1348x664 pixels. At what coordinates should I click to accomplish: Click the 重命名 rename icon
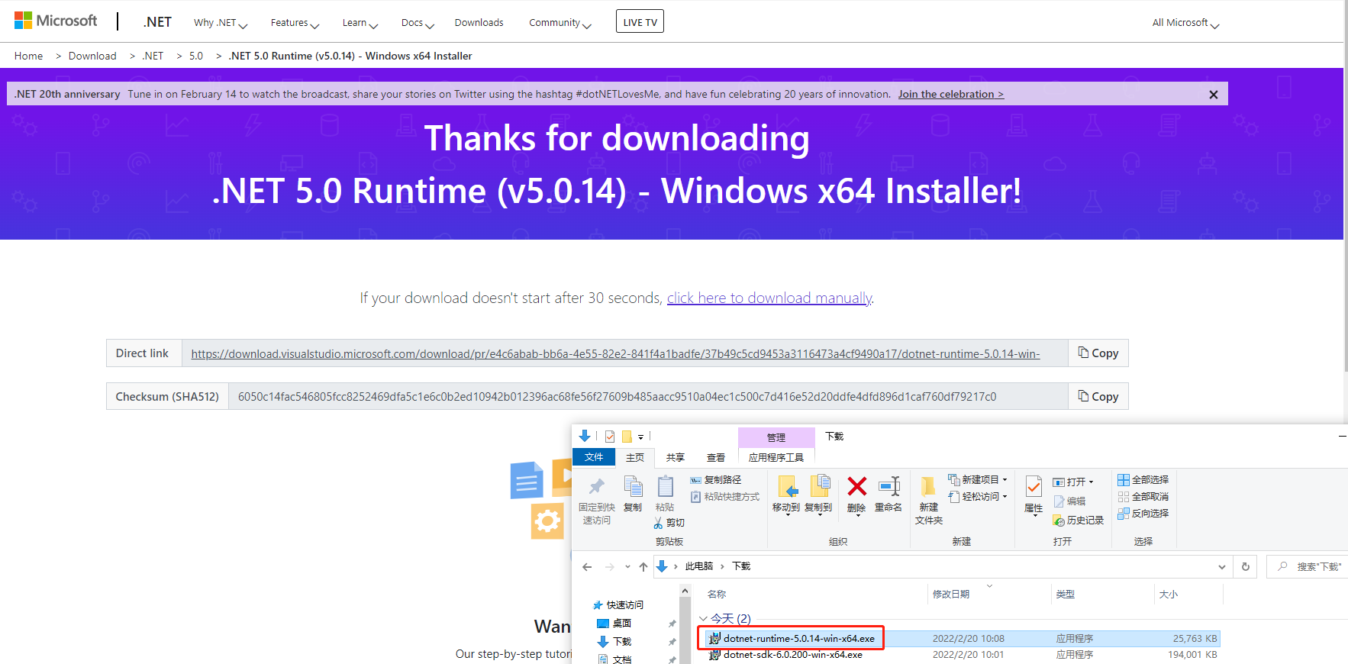(888, 494)
